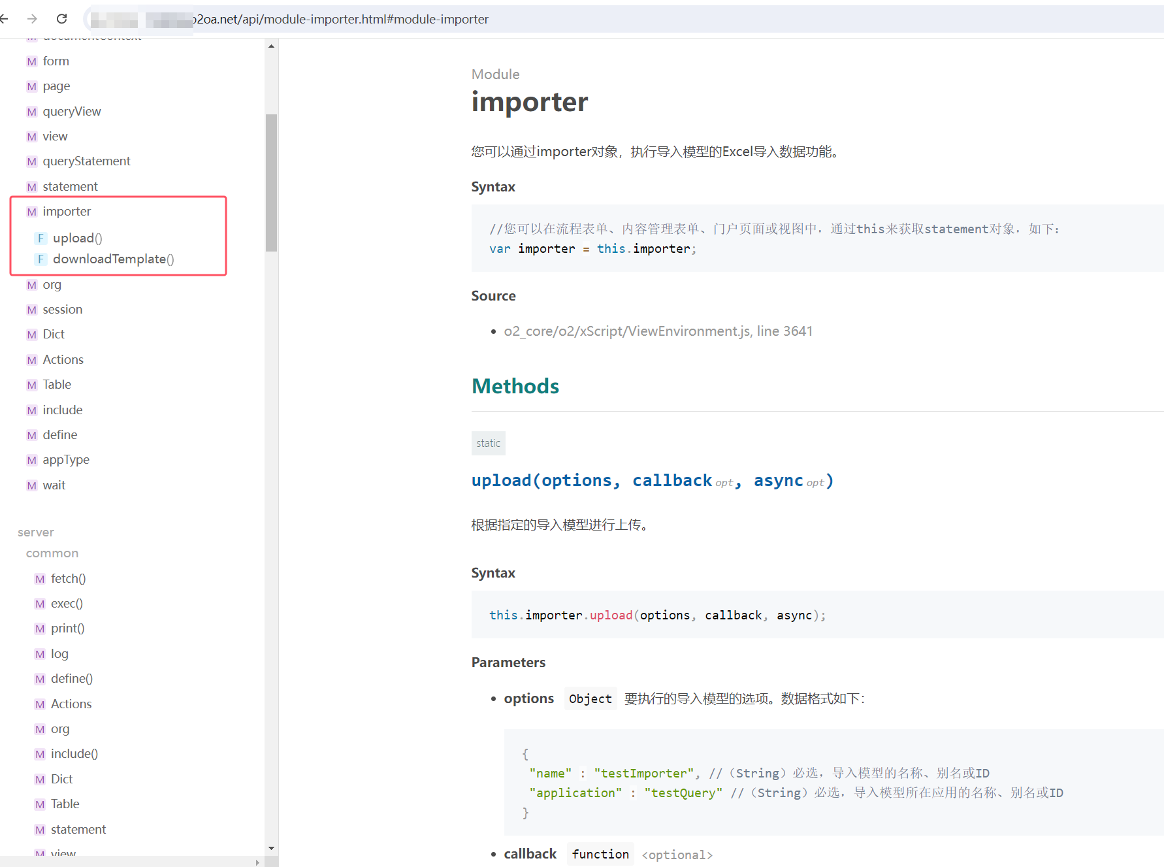The width and height of the screenshot is (1164, 867).
Task: Click the sidebar vertical scrollbar thumb
Action: pyautogui.click(x=271, y=183)
